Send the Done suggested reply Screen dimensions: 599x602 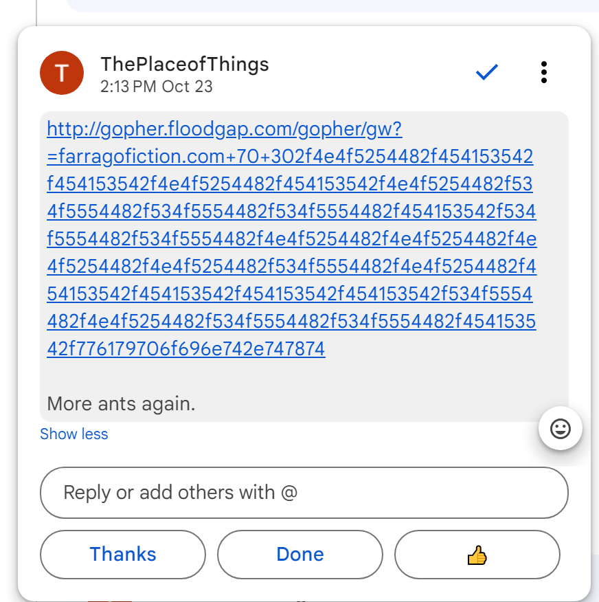(299, 555)
